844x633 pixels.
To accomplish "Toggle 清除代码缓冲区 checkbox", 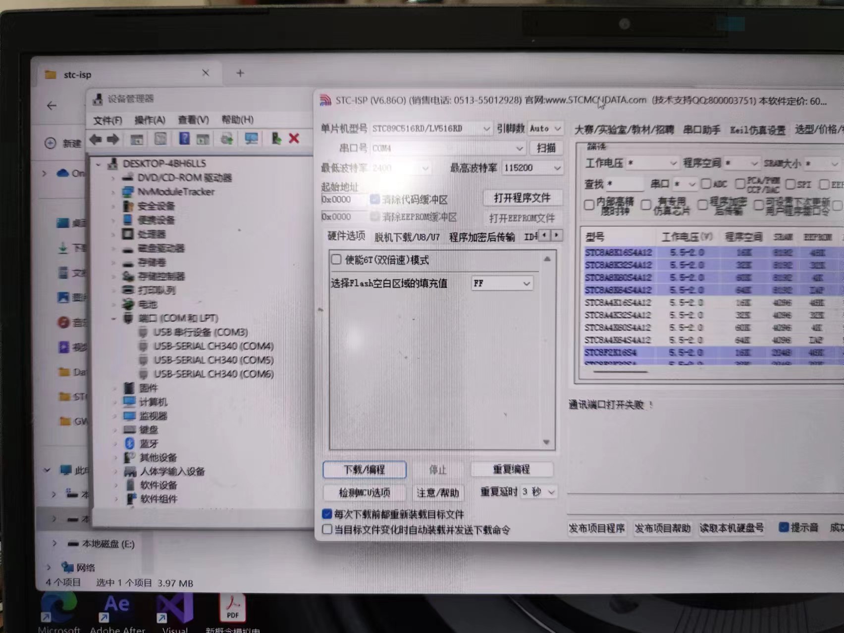I will click(375, 199).
